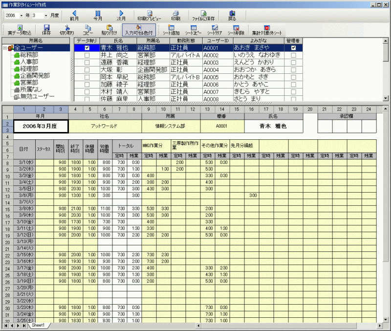Click the 集計対象外シート toolbar icon
The image size is (391, 331).
(267, 30)
